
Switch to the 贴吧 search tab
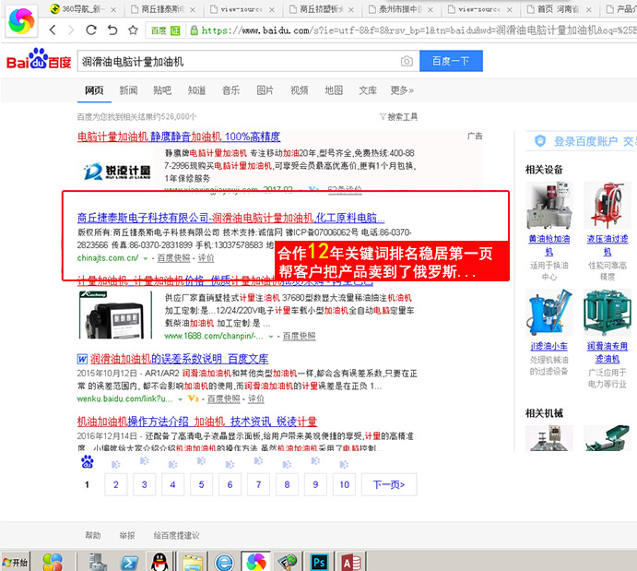point(162,90)
